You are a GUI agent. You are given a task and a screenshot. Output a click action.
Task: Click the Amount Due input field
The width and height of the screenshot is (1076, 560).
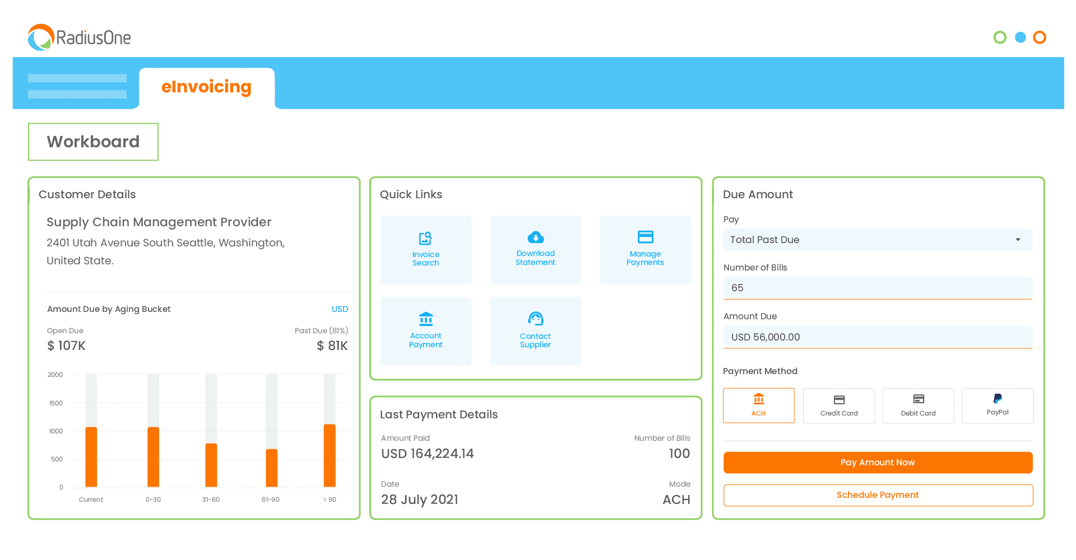pyautogui.click(x=877, y=337)
